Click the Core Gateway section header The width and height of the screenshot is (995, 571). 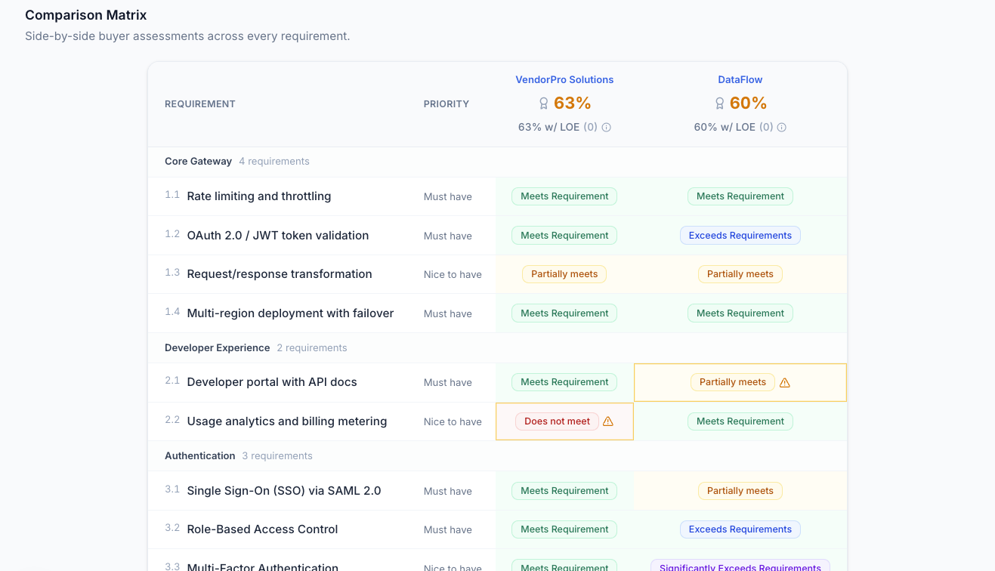tap(198, 162)
